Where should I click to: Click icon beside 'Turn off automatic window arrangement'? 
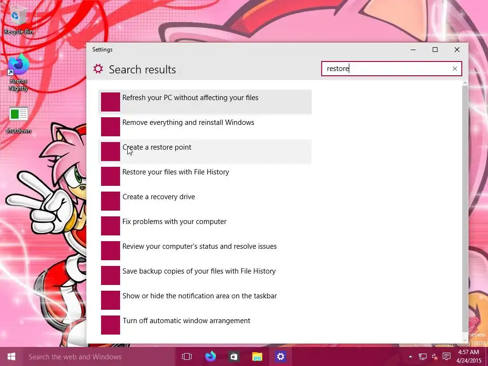pos(111,325)
